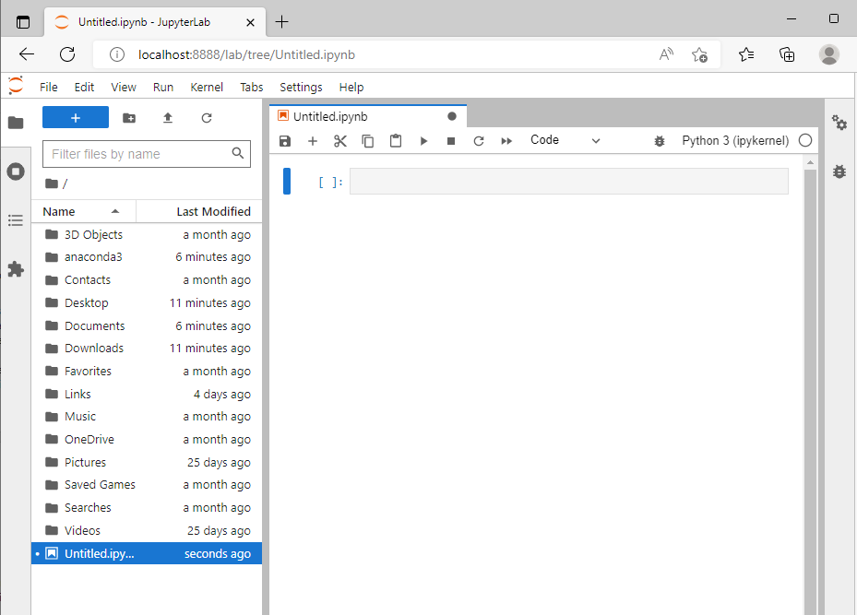
Task: Open the Help menu
Action: pyautogui.click(x=351, y=87)
